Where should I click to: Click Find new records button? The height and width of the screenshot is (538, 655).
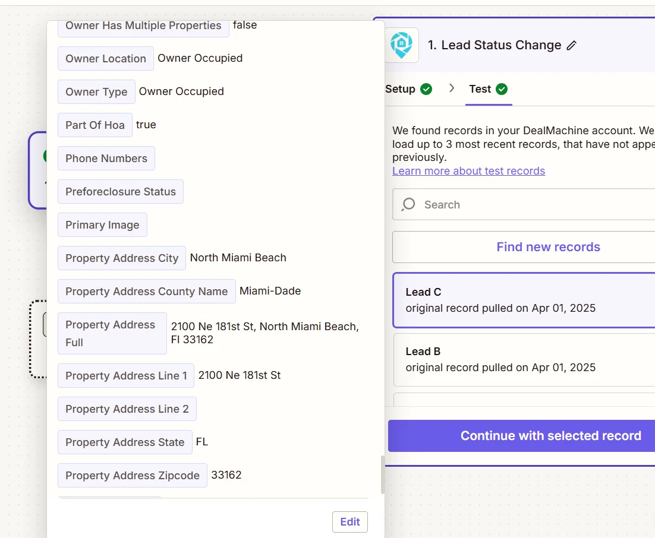coord(524,246)
